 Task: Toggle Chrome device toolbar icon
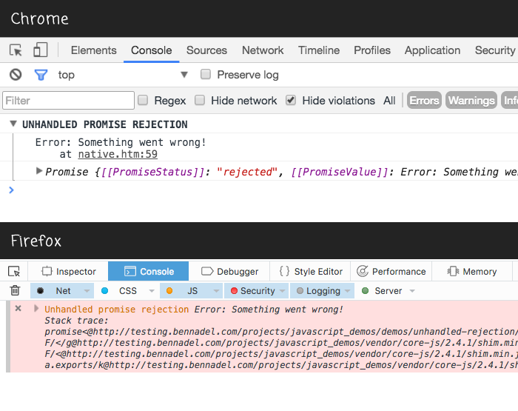point(40,50)
